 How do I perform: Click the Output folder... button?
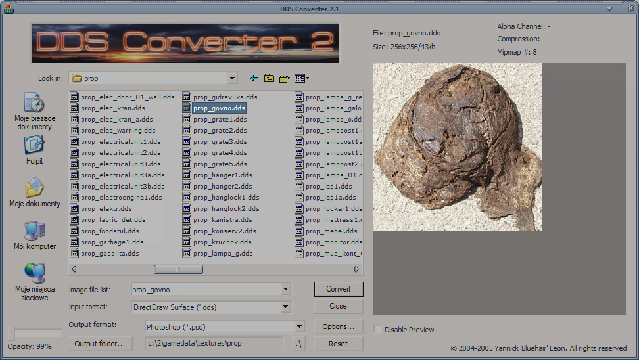coord(100,344)
